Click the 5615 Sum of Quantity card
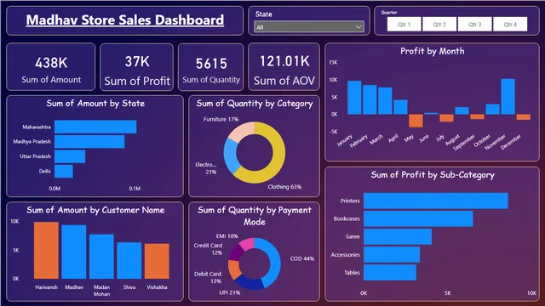The image size is (545, 306). 210,67
